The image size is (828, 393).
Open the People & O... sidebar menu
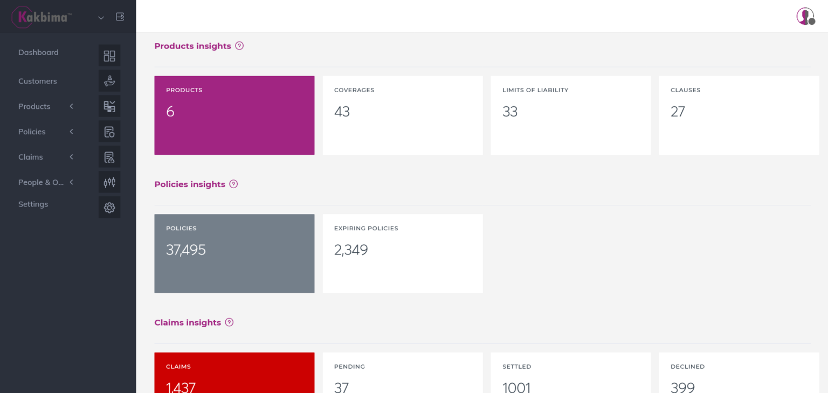click(x=41, y=182)
